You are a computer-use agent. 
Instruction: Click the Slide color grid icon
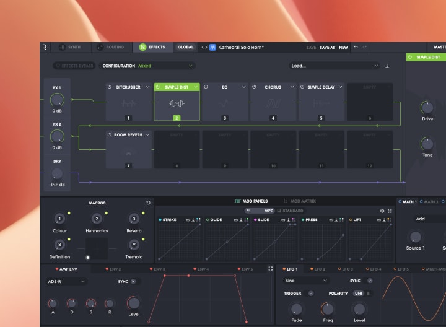click(294, 220)
